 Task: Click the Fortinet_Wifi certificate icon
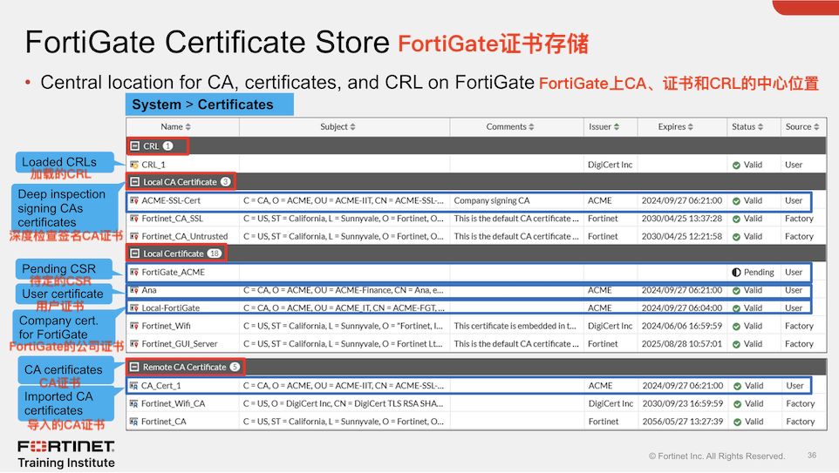tap(134, 326)
